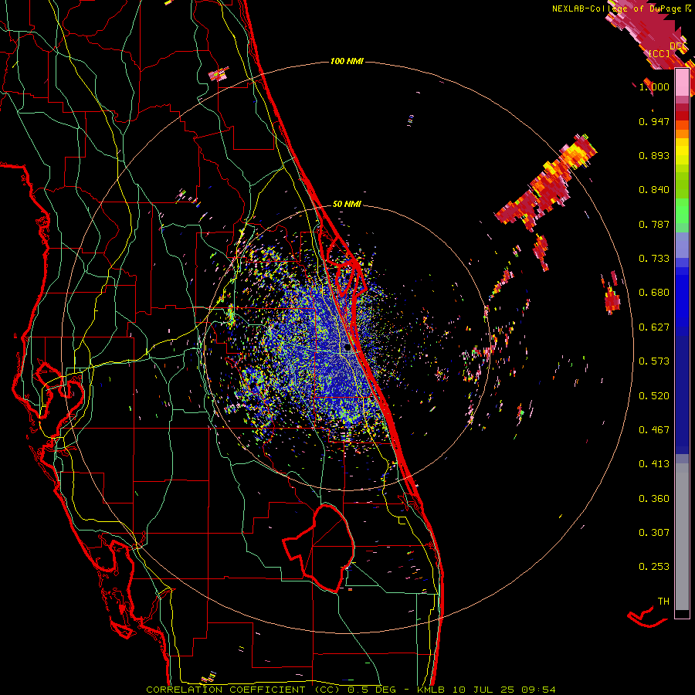The width and height of the screenshot is (695, 695).
Task: Click the 10 JUL 25 09:54 timestamp
Action: pos(504,690)
